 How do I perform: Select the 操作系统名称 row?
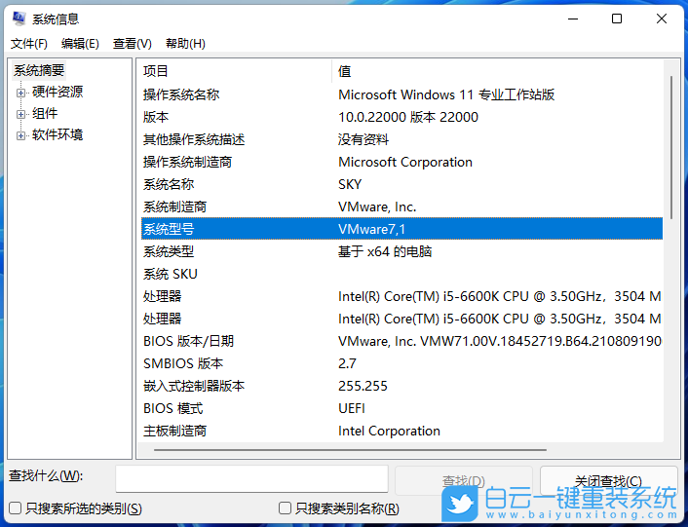coord(401,94)
